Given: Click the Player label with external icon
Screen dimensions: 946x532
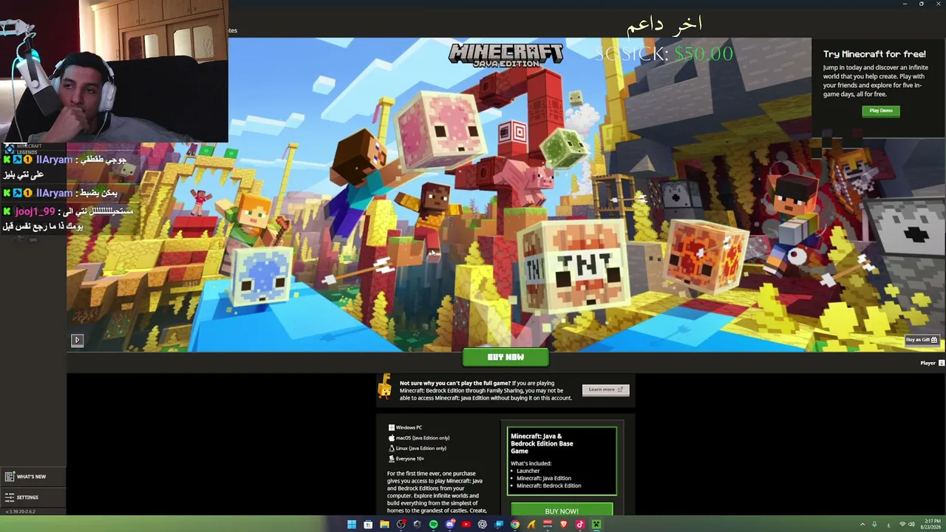Looking at the screenshot, I should (x=932, y=363).
